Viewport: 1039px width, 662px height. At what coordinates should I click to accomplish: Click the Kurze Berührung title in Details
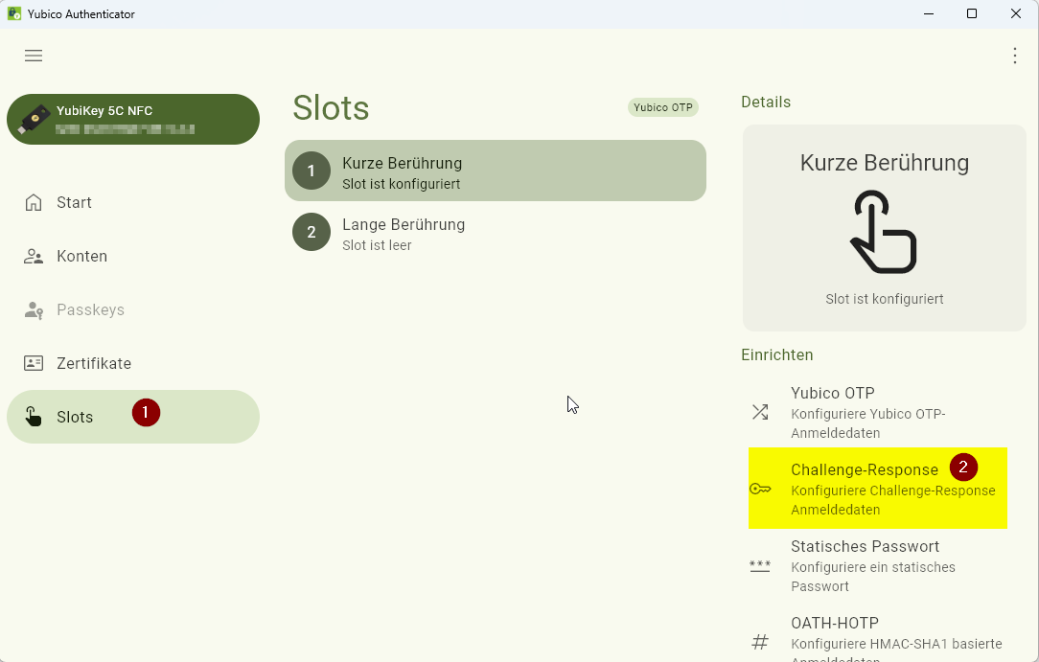point(885,163)
